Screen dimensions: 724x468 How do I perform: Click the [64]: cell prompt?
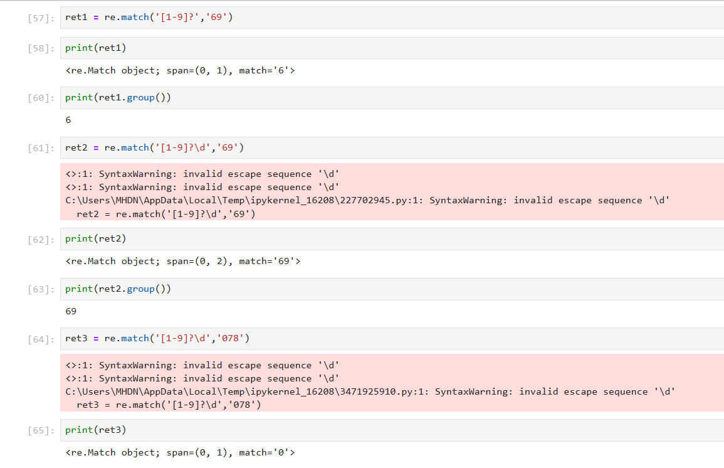click(41, 339)
